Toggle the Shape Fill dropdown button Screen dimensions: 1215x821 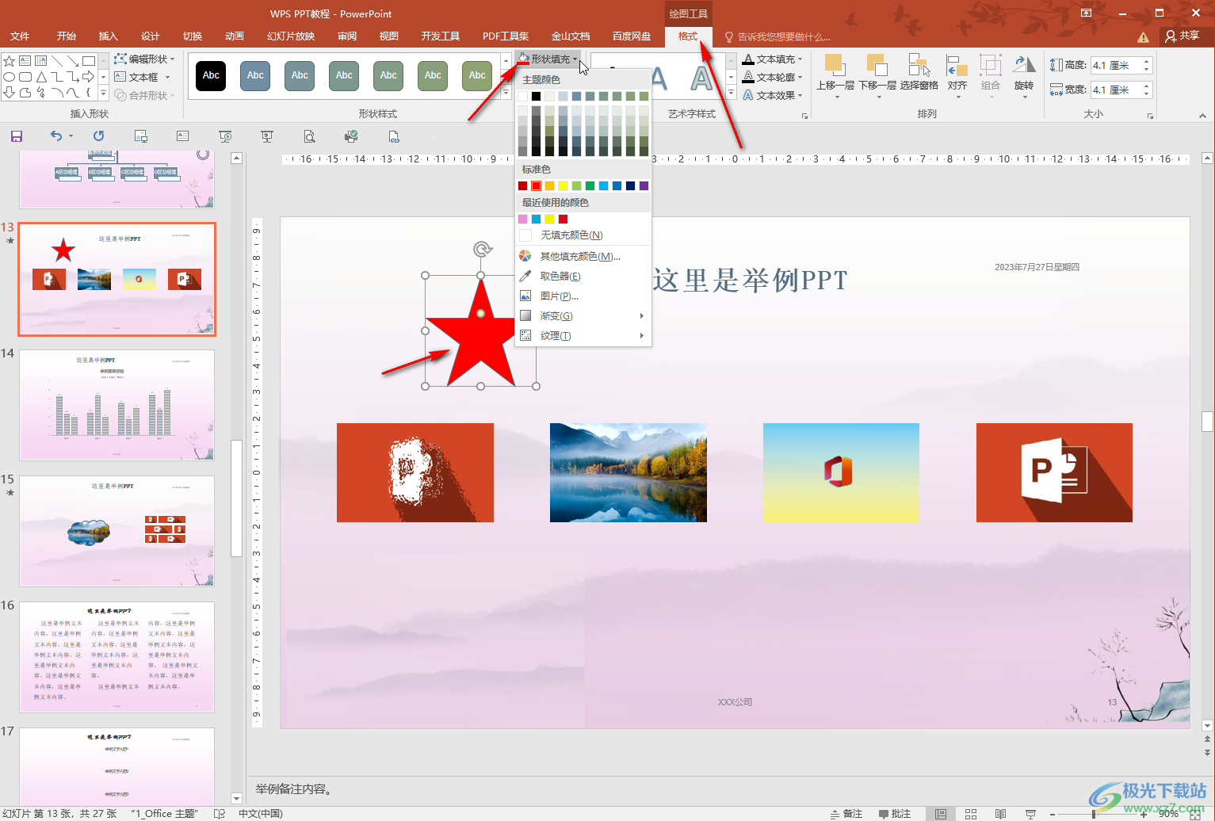click(548, 59)
